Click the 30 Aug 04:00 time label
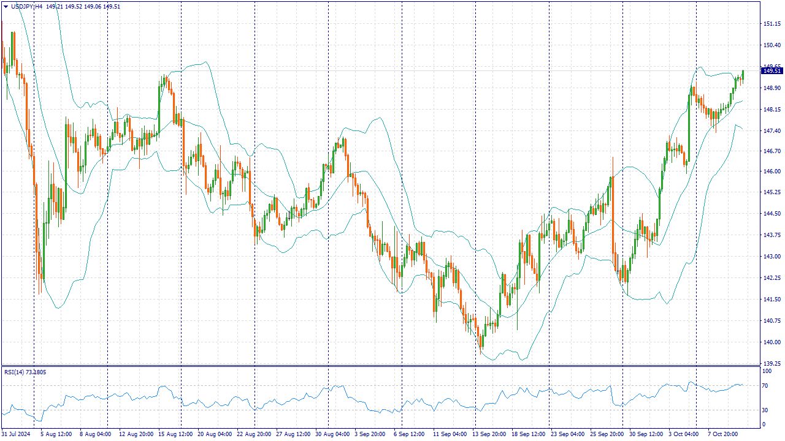Screen dimensions: 785x441 tap(332, 434)
